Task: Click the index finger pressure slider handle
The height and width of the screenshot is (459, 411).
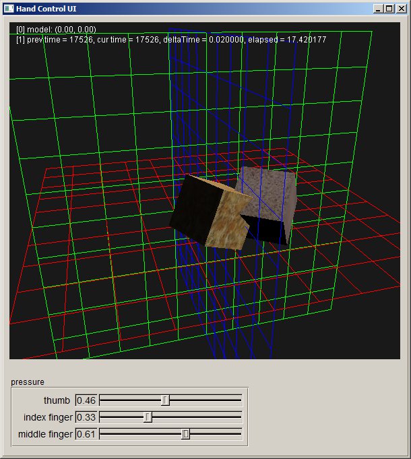Action: tap(148, 417)
